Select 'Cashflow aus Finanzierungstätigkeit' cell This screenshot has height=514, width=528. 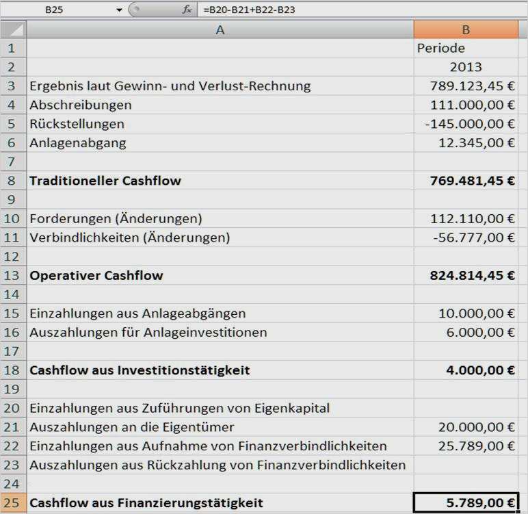point(220,503)
